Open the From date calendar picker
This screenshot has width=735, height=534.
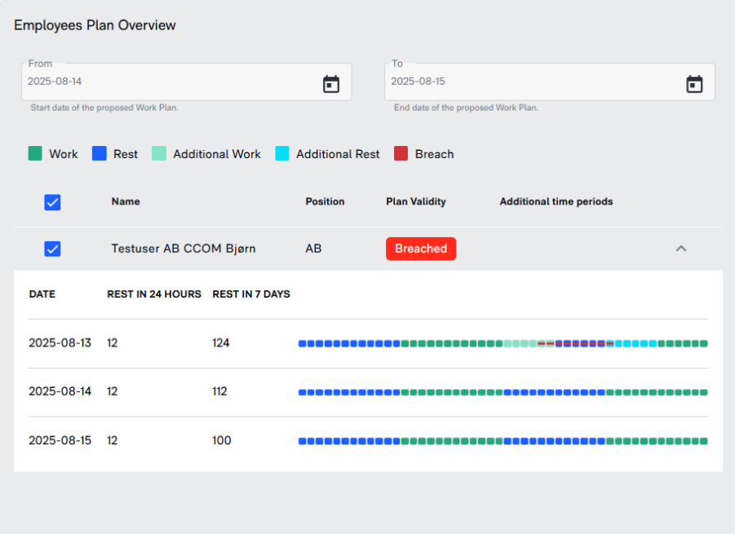click(x=331, y=84)
